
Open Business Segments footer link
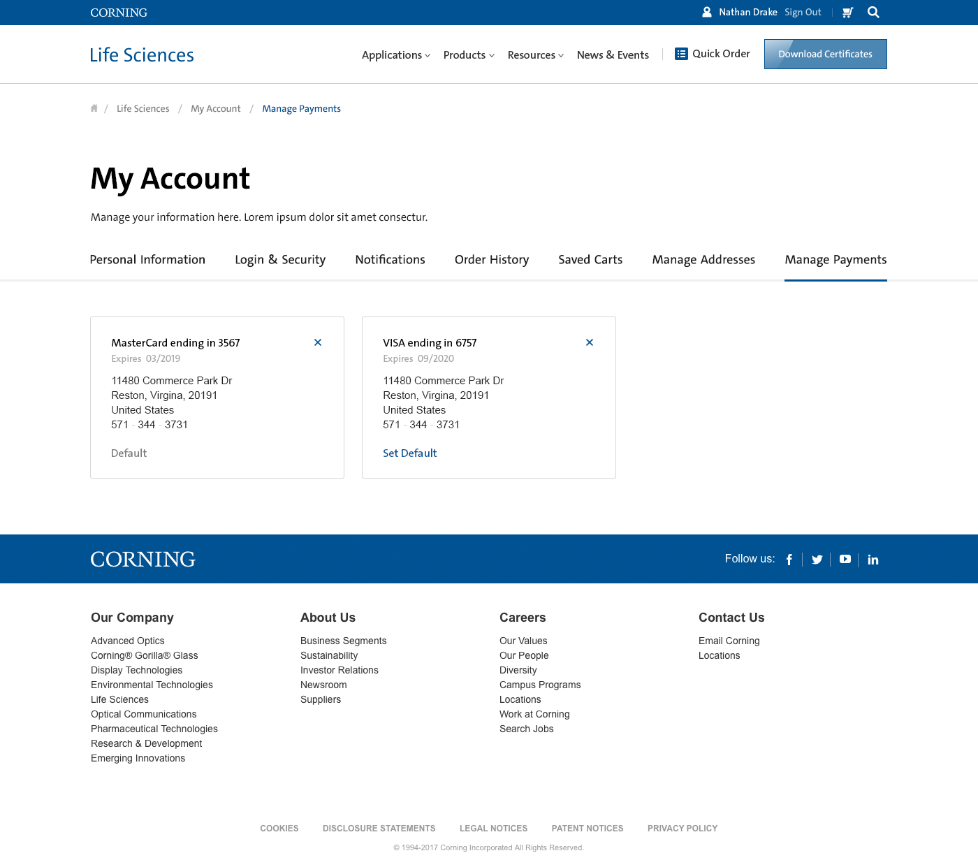tap(344, 641)
